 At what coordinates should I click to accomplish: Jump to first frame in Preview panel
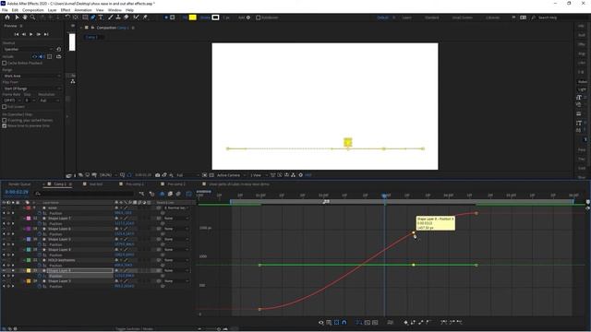17,34
